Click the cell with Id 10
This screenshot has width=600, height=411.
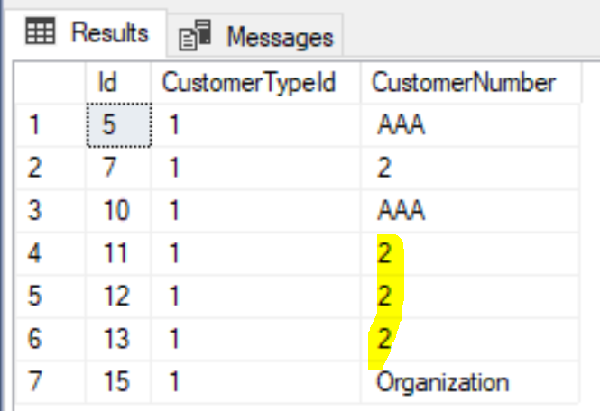119,210
